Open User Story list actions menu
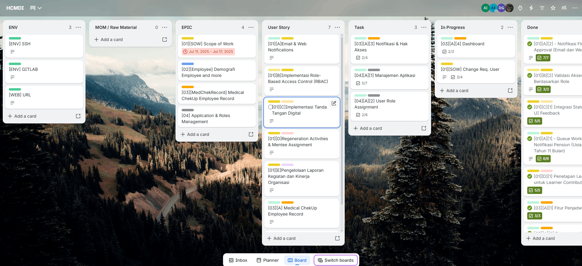 337,27
